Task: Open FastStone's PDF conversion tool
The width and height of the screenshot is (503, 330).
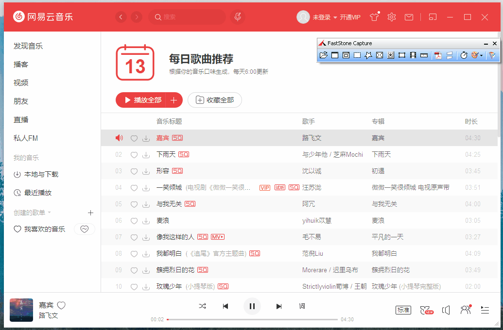Action: point(438,55)
